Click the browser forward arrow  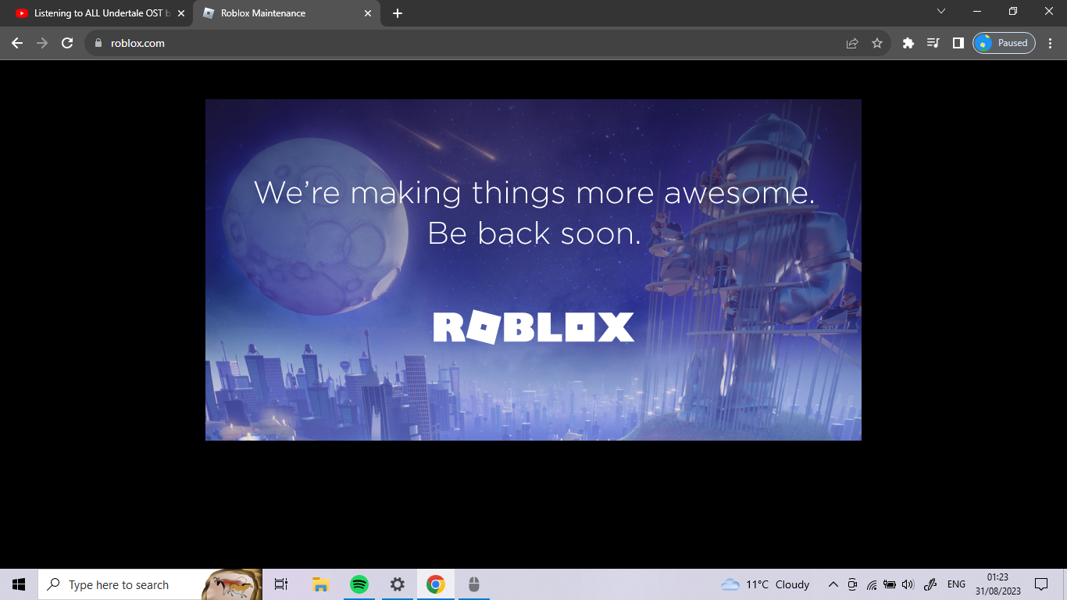point(42,43)
